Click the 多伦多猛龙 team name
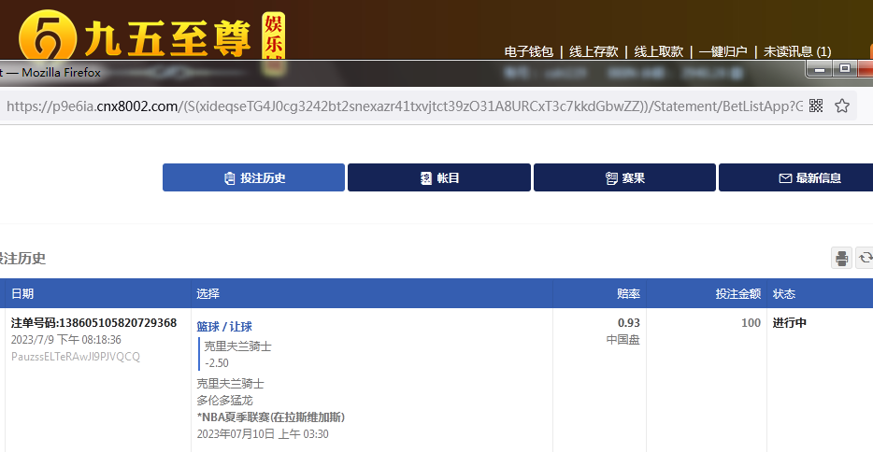The width and height of the screenshot is (873, 452). coord(225,401)
